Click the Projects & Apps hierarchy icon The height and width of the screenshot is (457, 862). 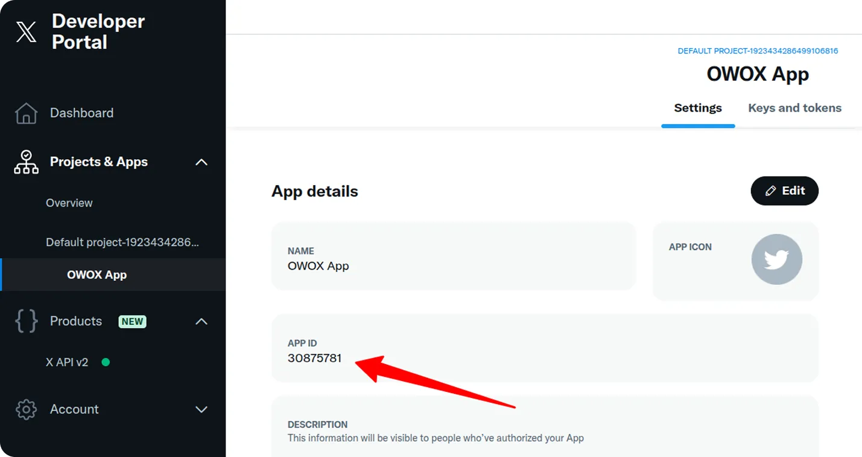[x=25, y=162]
